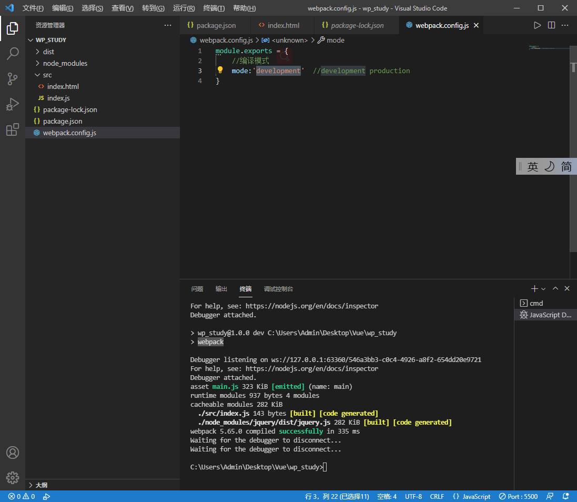Expand the outline section at bottom
This screenshot has width=577, height=502.
click(41, 485)
